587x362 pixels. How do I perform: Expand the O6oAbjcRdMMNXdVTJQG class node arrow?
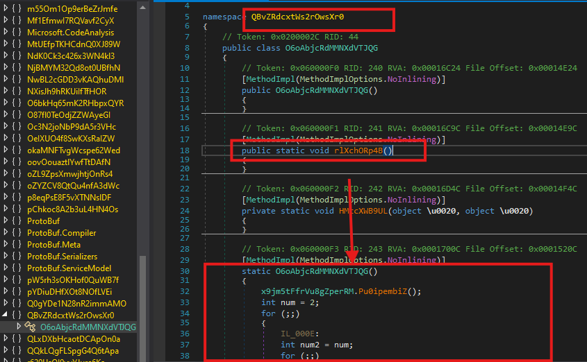19,327
